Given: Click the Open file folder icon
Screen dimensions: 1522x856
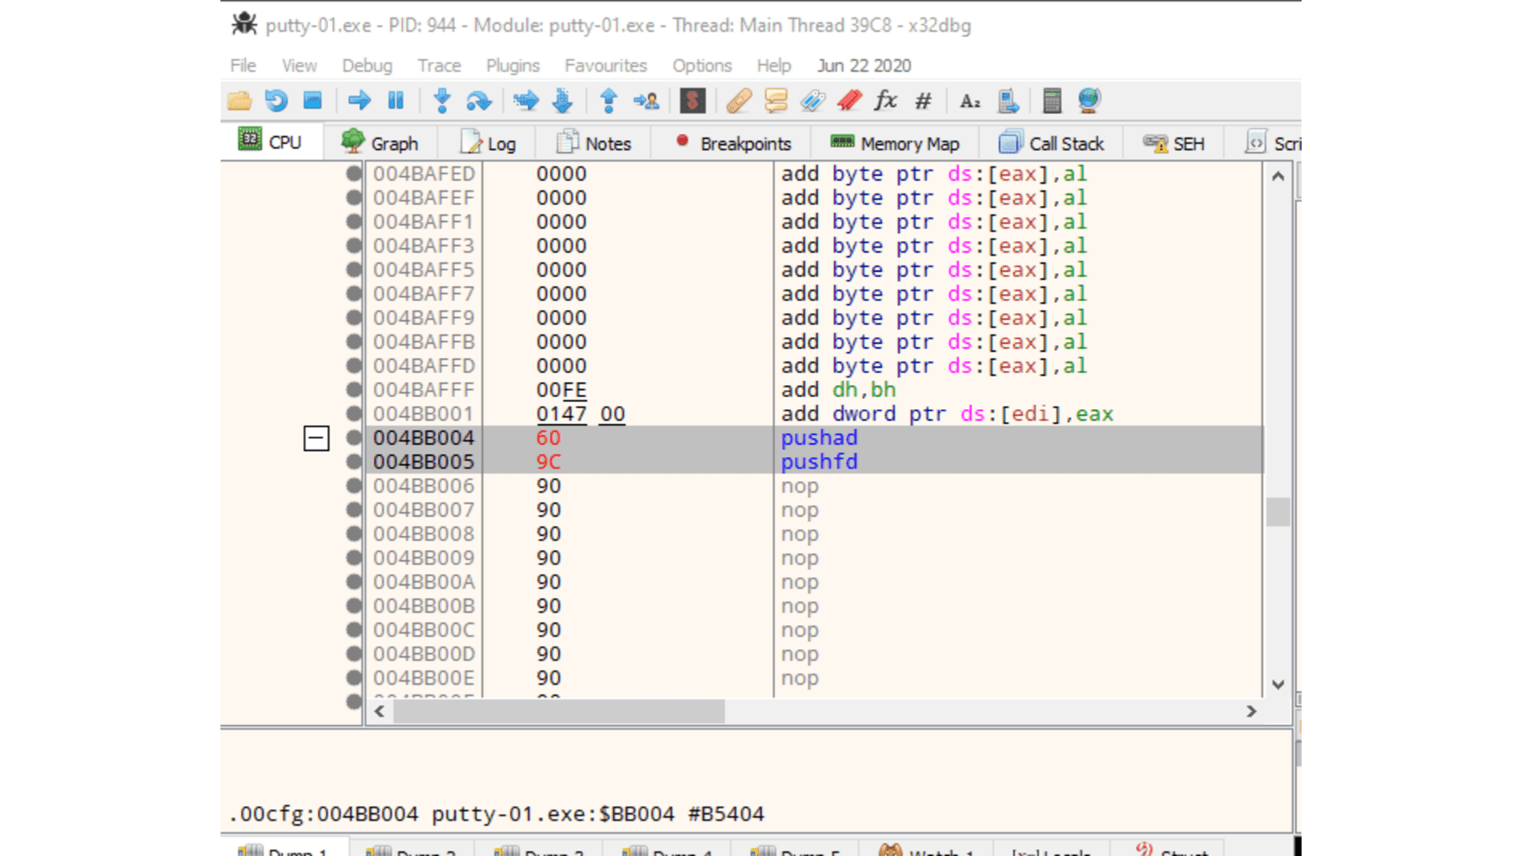Looking at the screenshot, I should click(239, 101).
